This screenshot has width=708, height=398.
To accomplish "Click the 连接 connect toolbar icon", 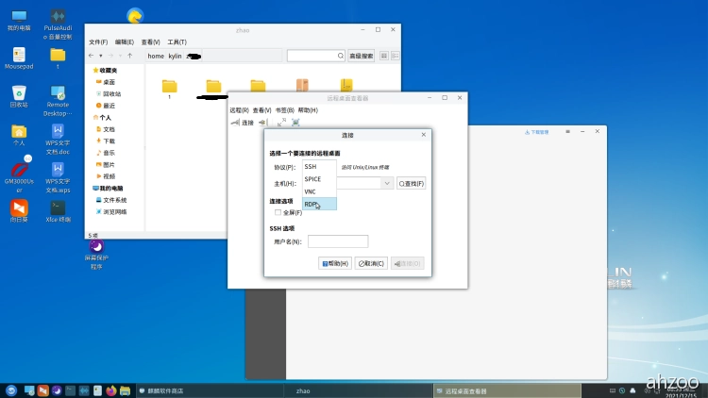I will coord(243,122).
